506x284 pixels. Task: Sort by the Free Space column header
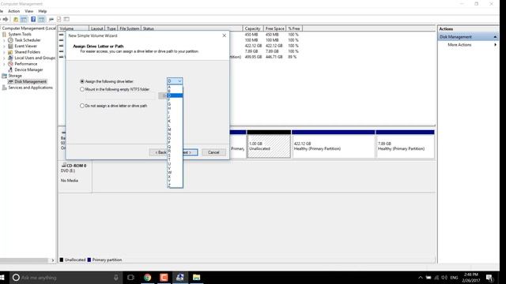274,28
